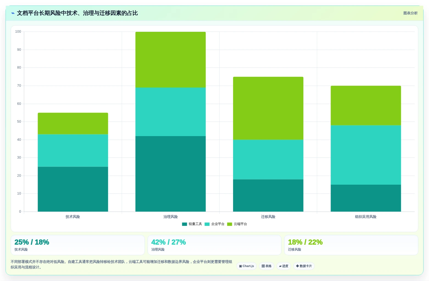Click the 治理风险 x-axis label

click(x=170, y=217)
